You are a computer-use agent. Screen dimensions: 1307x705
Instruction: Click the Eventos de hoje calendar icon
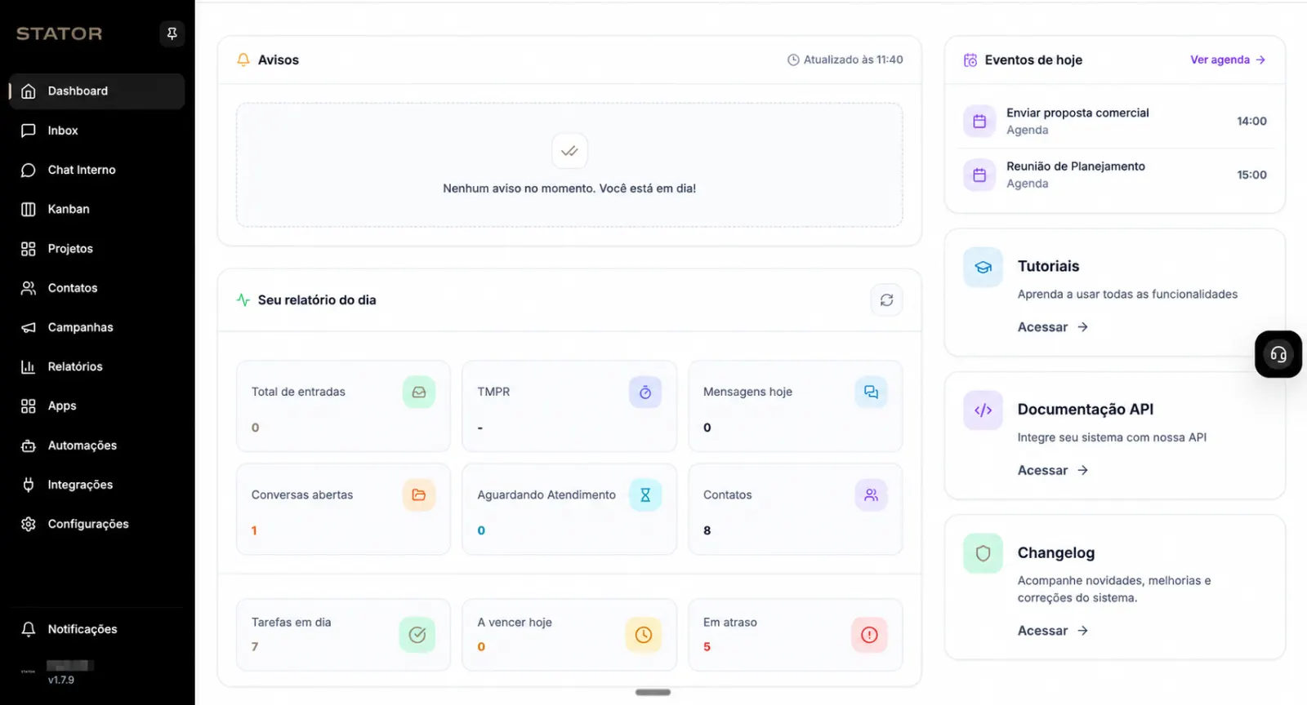pos(970,60)
